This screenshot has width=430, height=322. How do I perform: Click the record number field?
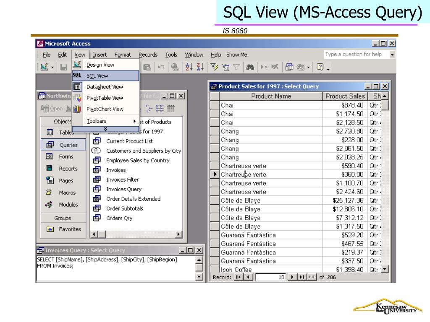pos(271,278)
